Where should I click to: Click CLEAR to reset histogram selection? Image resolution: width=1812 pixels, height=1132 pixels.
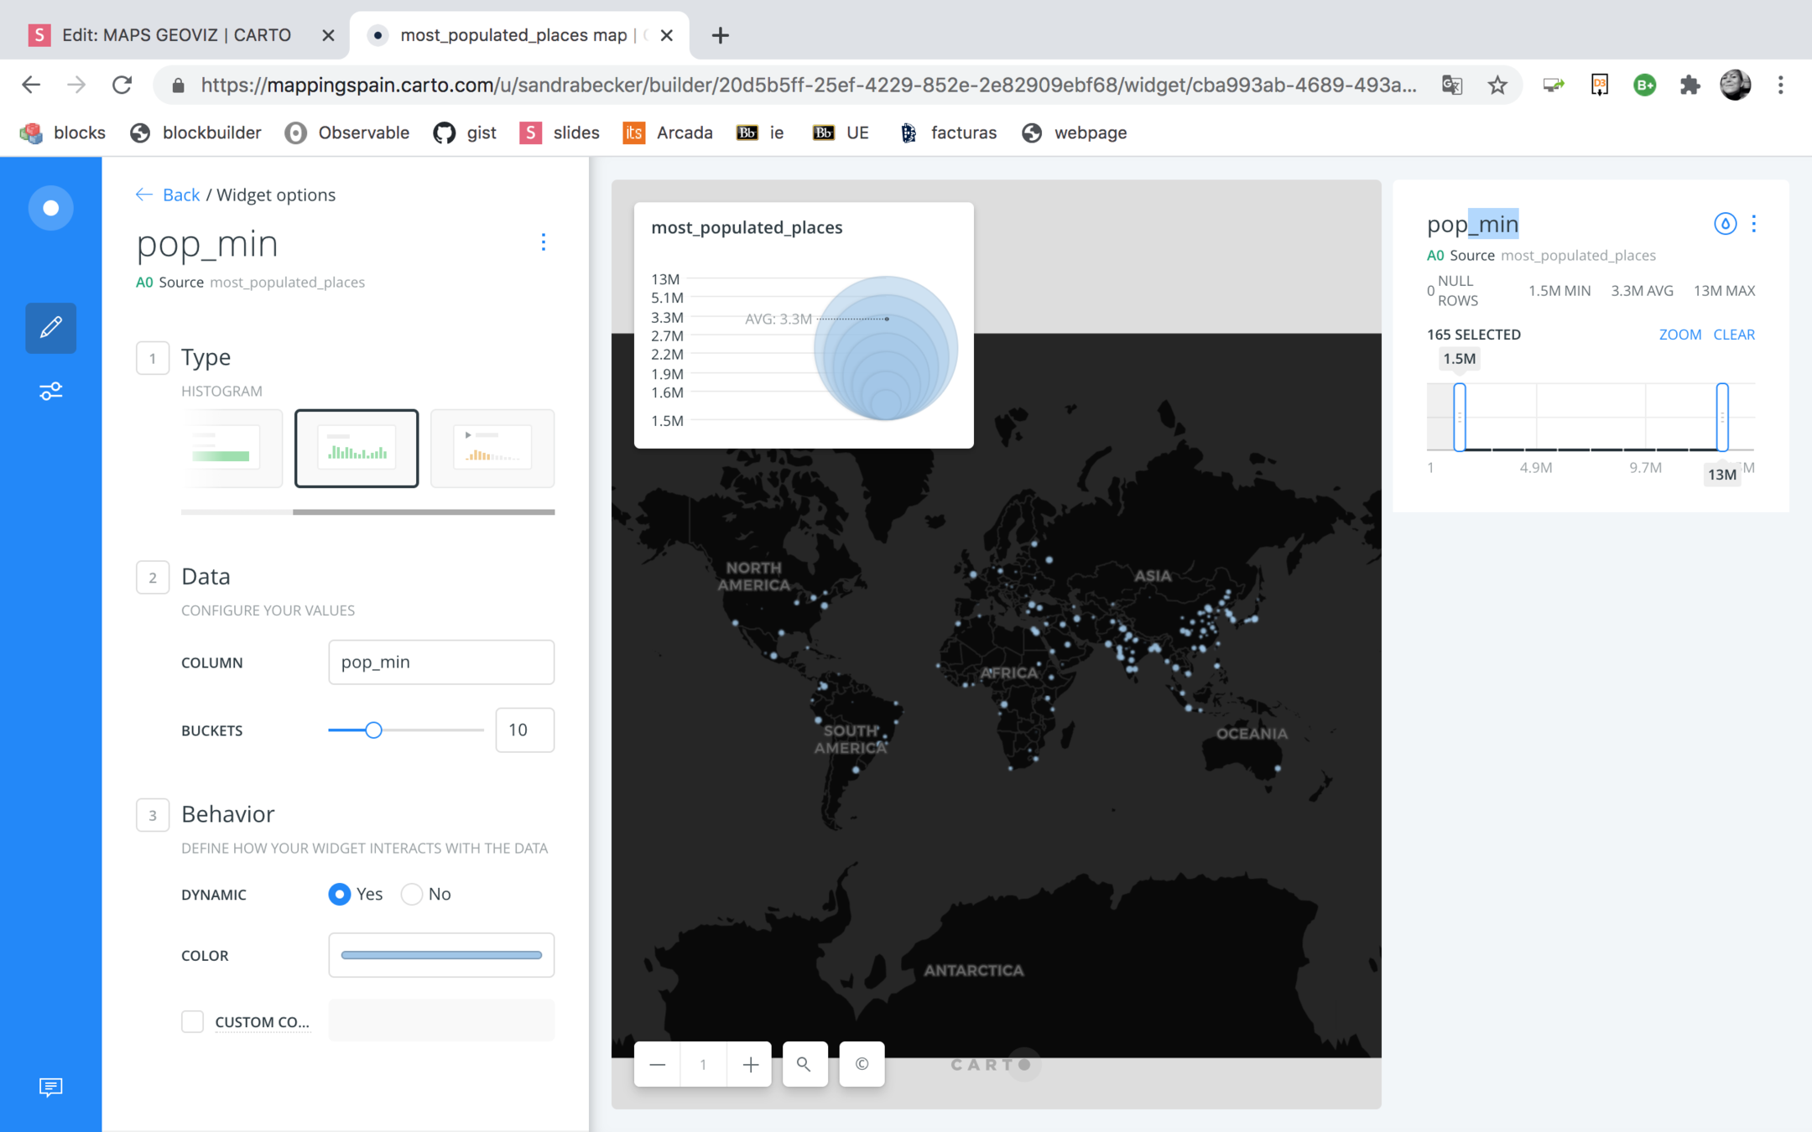click(1733, 335)
